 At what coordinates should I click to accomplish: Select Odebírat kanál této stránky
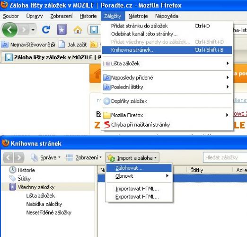coord(167,34)
